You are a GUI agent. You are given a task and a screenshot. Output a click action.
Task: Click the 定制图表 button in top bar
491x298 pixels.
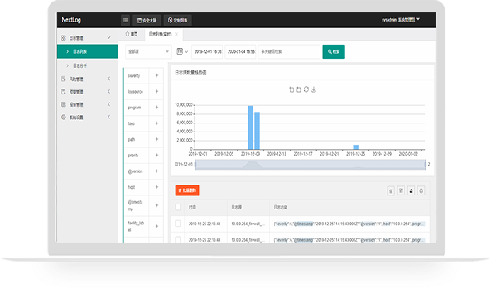(177, 21)
